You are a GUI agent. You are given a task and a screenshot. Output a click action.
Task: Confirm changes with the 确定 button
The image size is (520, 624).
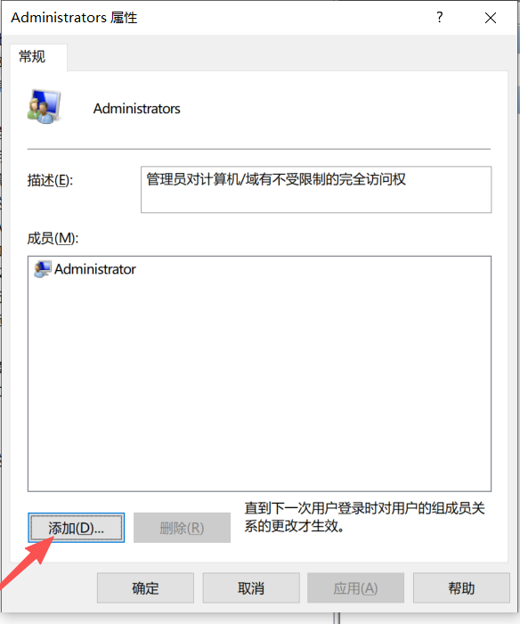tap(145, 587)
